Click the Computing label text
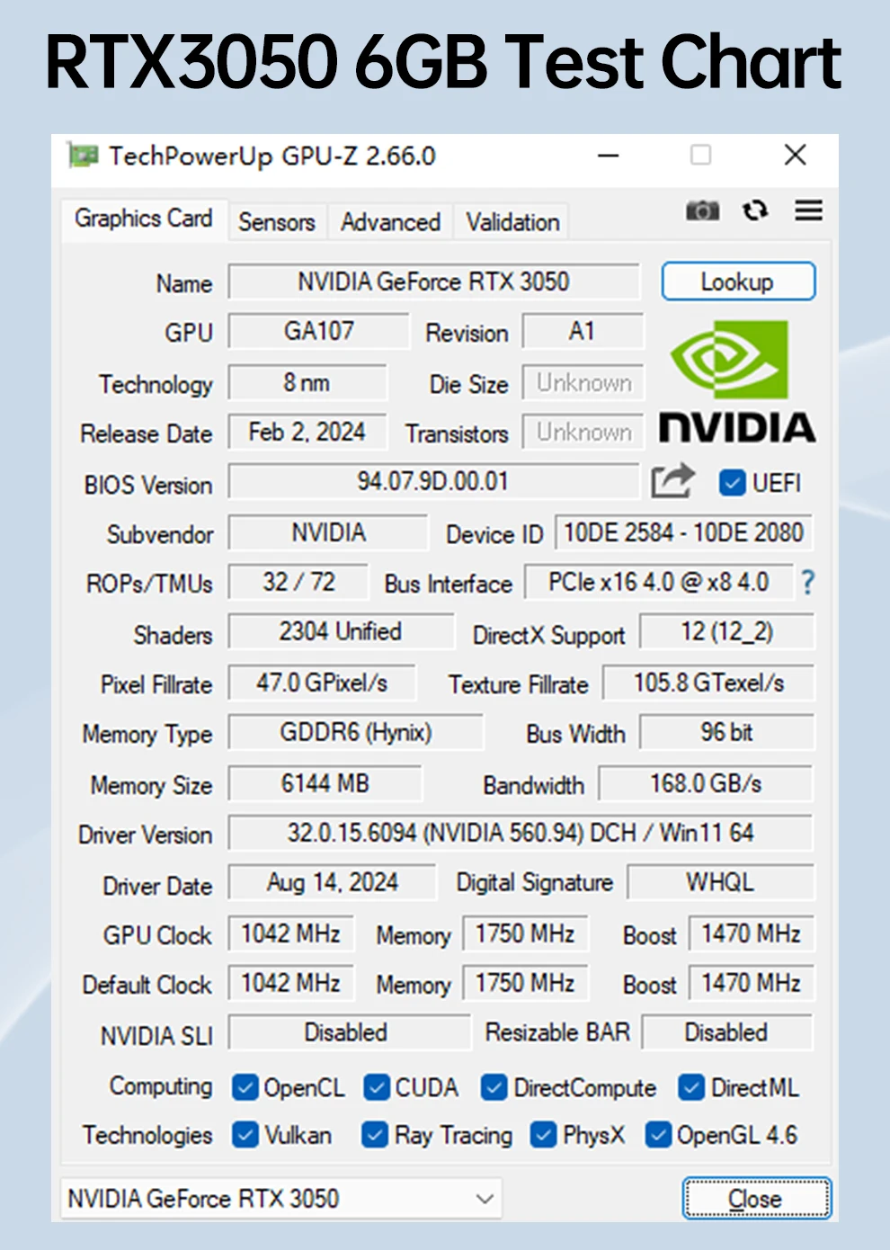The image size is (890, 1250). (x=161, y=1086)
